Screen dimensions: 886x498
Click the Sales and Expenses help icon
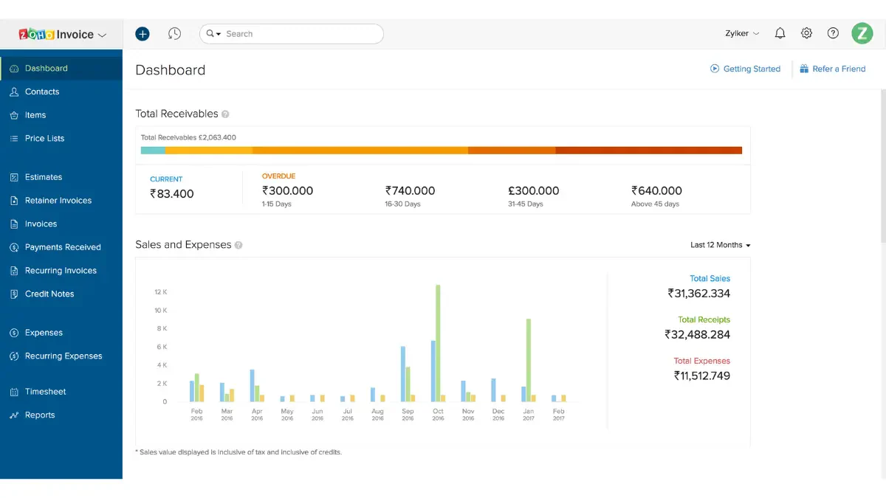pos(238,245)
